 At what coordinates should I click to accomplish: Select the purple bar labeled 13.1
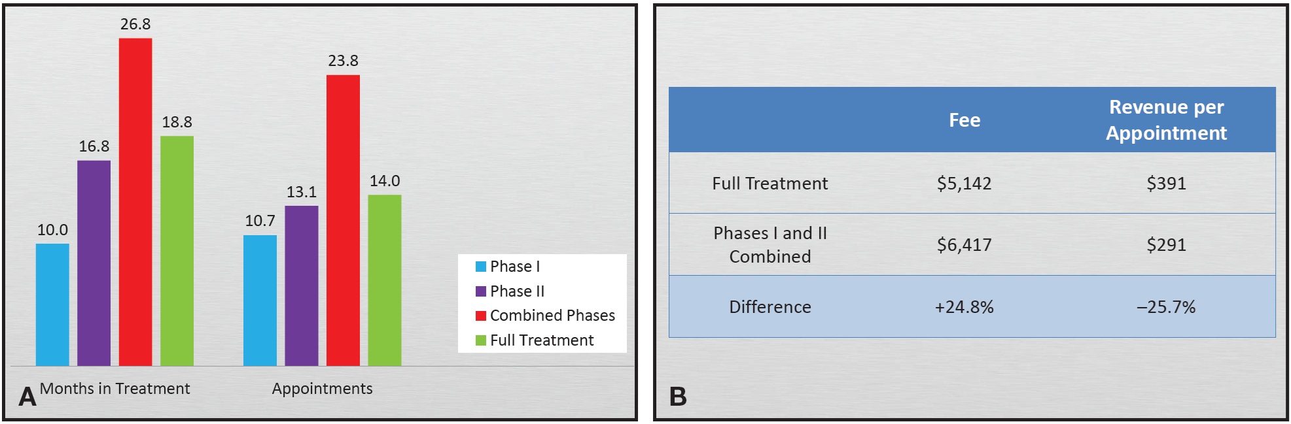click(x=302, y=285)
